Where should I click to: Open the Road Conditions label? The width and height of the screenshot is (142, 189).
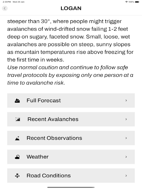tap(49, 176)
